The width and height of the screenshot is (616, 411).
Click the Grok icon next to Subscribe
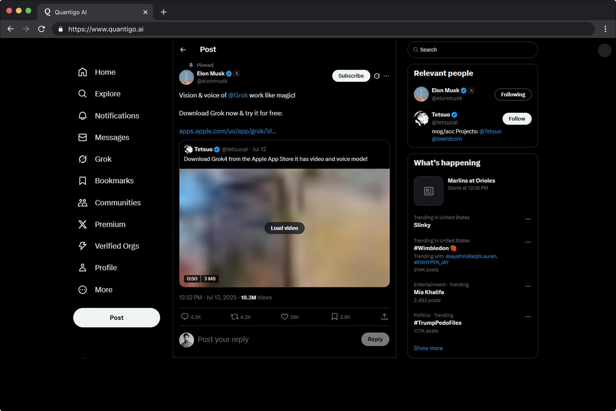[x=377, y=76]
